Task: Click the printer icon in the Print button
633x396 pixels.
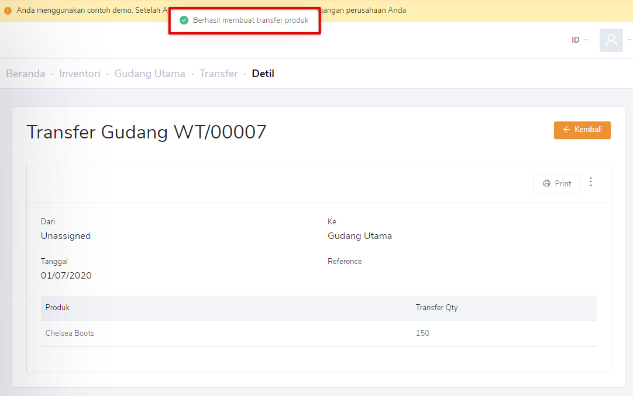Action: point(546,183)
